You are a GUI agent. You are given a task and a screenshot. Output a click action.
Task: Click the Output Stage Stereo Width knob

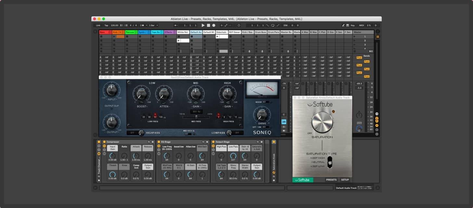245,174
